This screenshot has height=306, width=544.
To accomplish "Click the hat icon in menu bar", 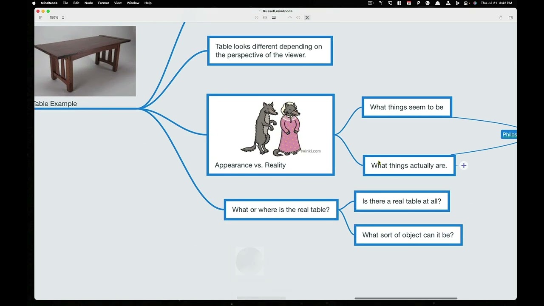I will point(437,3).
